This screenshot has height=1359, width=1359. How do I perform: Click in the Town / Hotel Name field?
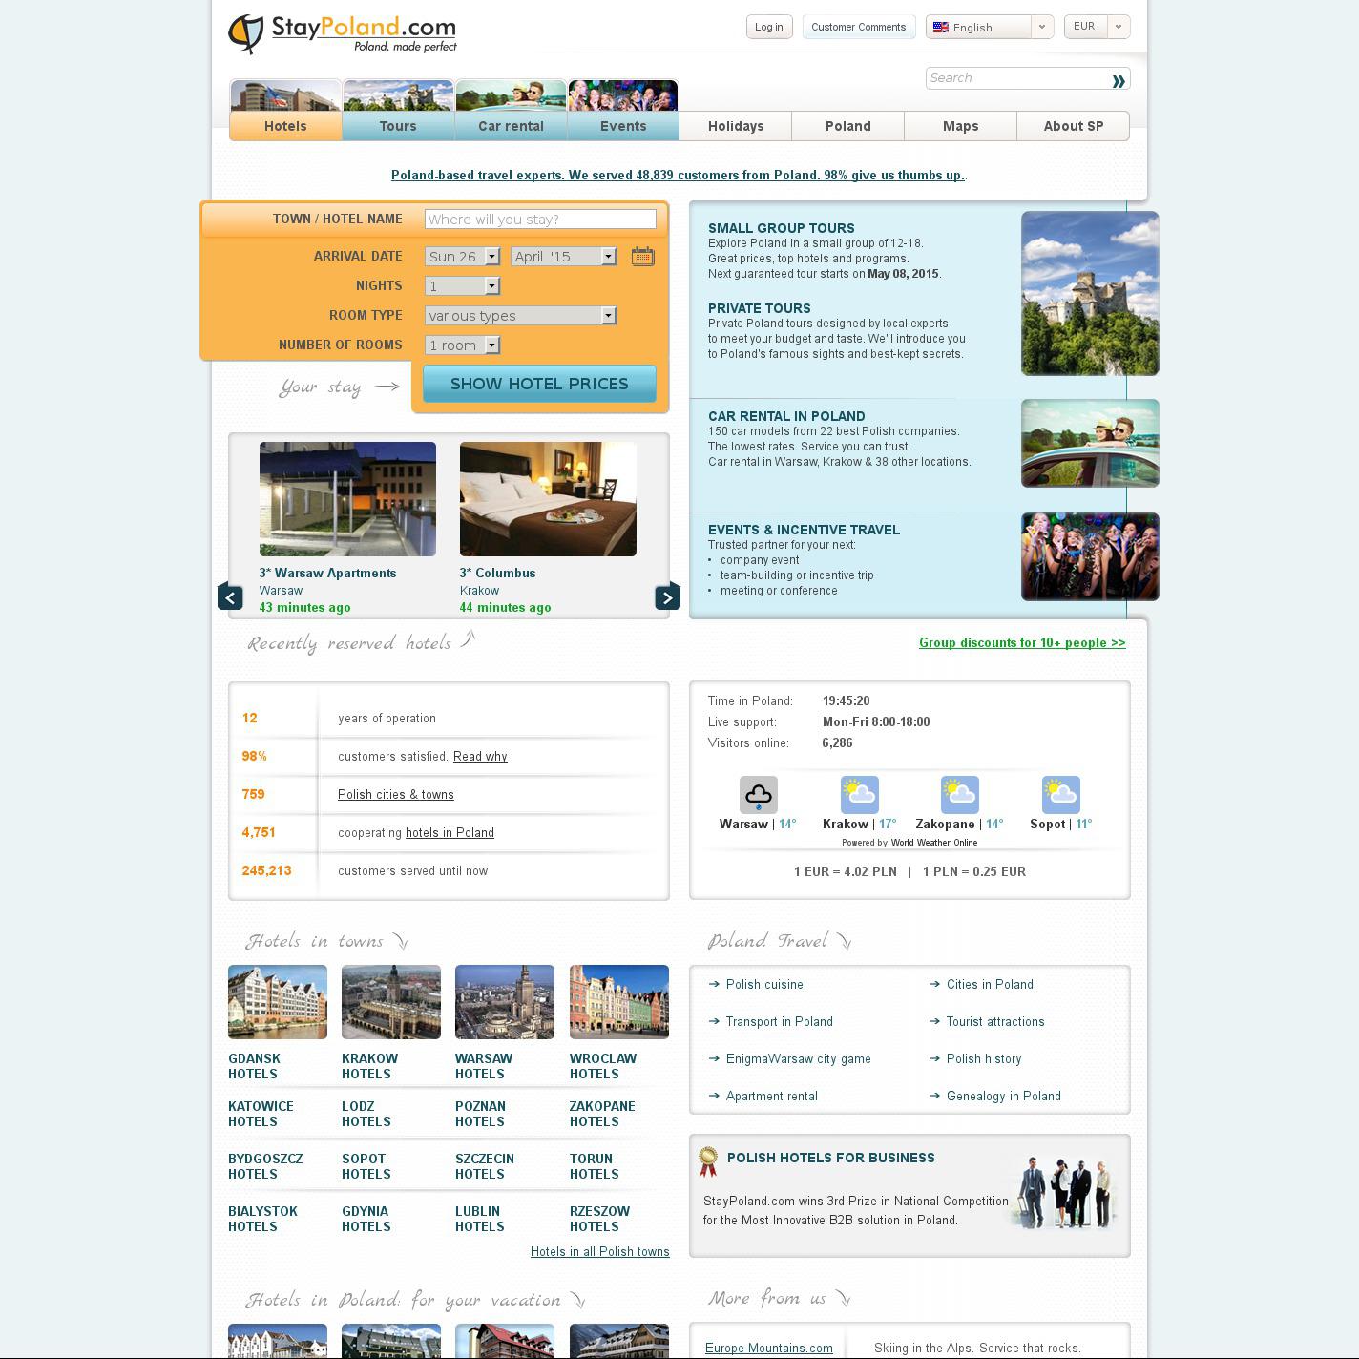point(540,219)
